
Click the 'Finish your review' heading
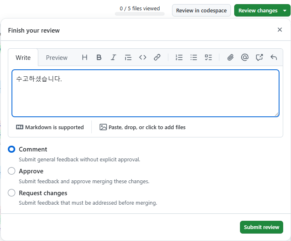click(x=34, y=31)
